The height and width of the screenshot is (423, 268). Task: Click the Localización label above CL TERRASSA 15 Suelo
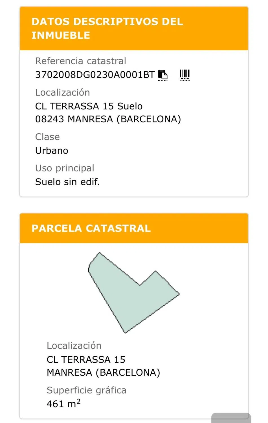63,92
